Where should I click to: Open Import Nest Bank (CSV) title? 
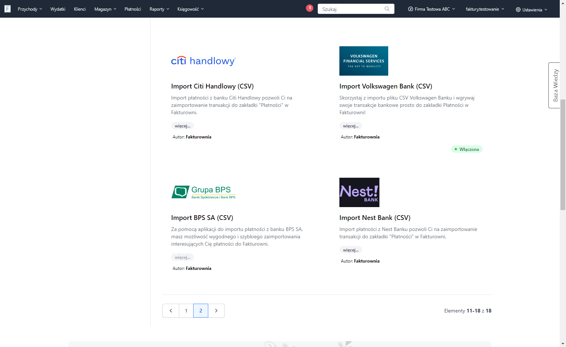click(x=375, y=218)
